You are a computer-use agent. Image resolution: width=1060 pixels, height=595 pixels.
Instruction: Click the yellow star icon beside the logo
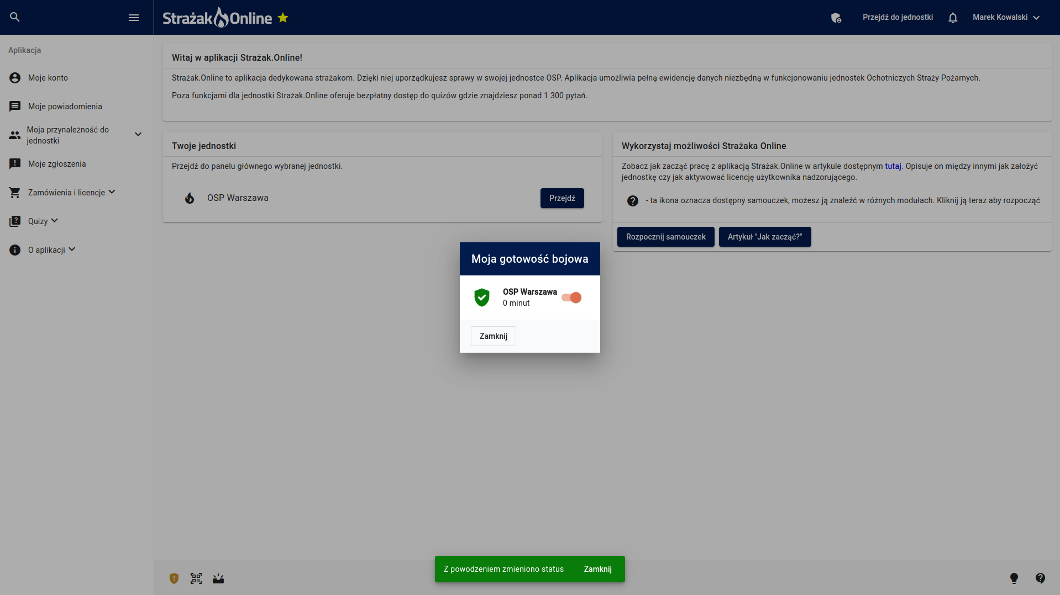(283, 18)
